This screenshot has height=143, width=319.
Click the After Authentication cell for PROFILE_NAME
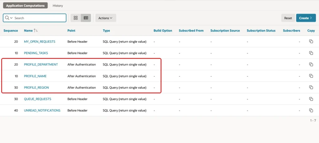tap(82, 76)
